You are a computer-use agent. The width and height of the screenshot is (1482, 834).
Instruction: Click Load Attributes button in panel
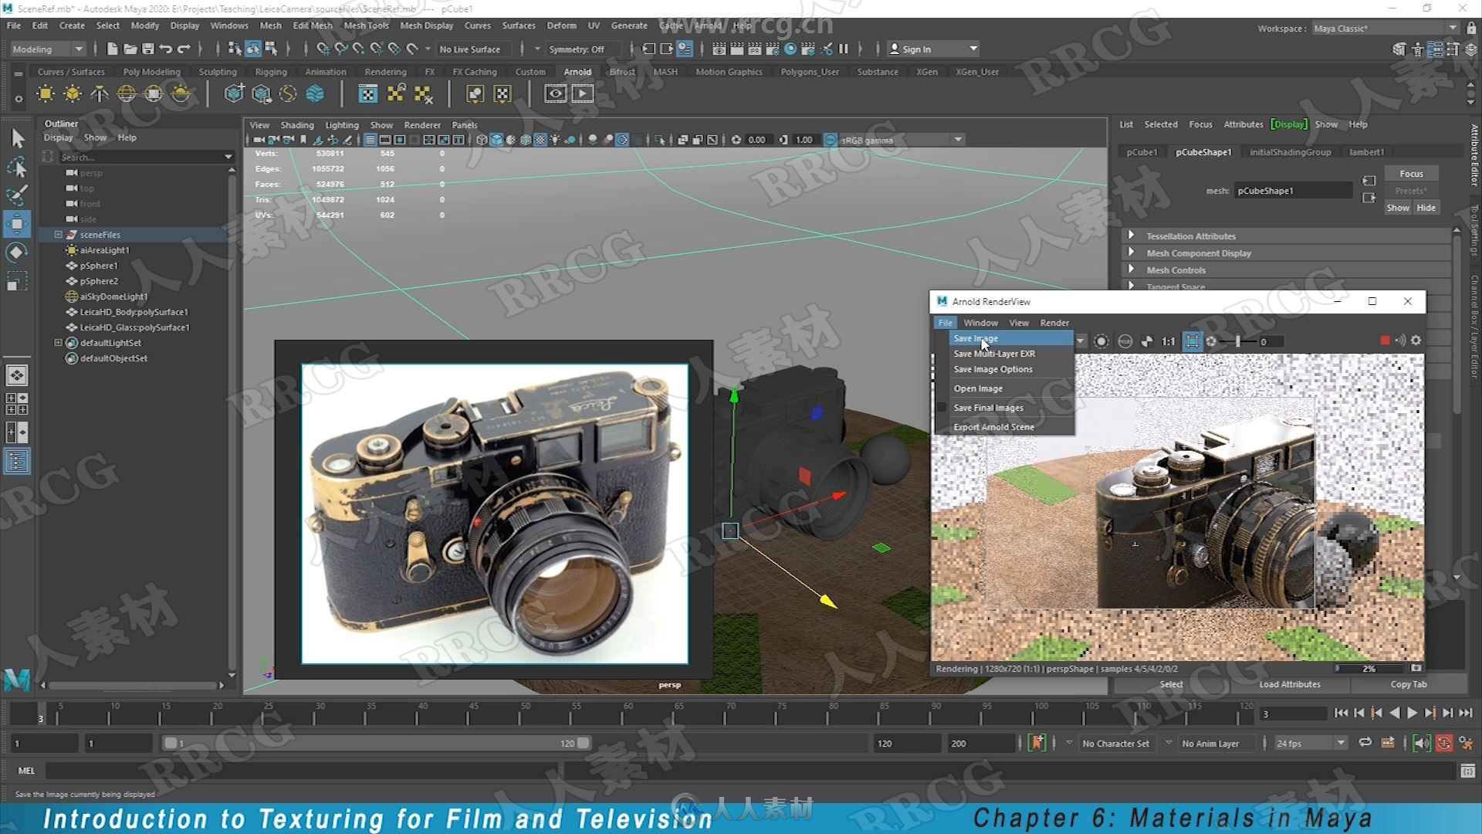(1287, 683)
